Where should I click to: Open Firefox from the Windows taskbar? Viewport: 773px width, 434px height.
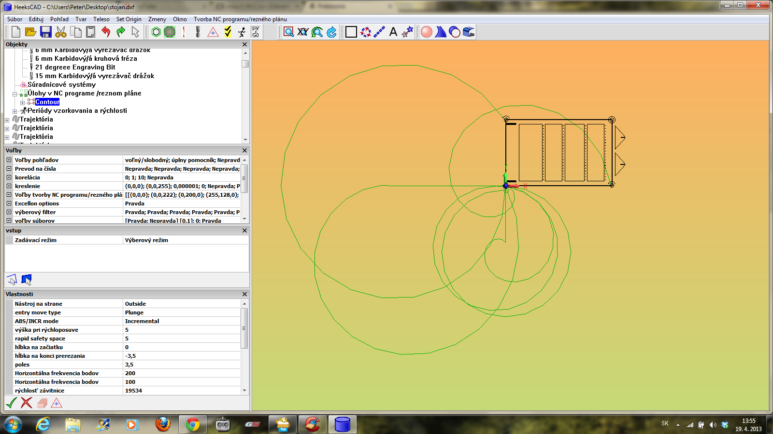[x=163, y=424]
